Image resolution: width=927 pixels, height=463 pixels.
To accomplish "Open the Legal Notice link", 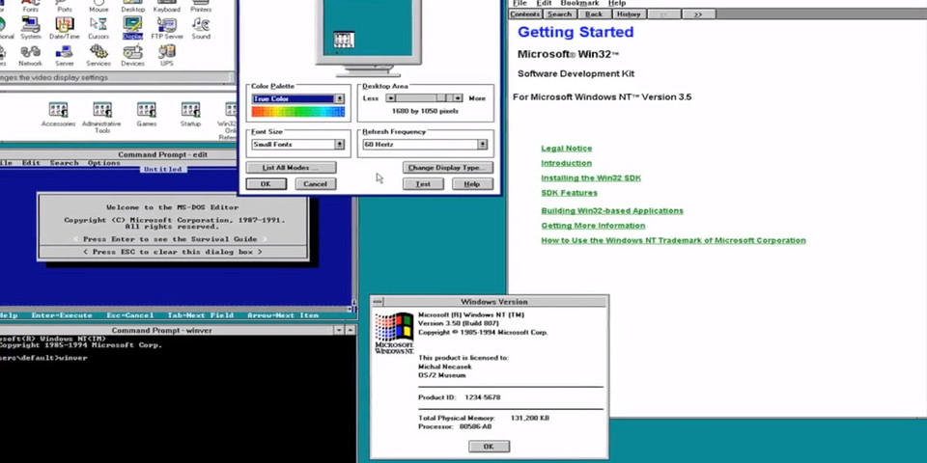I will (x=567, y=149).
